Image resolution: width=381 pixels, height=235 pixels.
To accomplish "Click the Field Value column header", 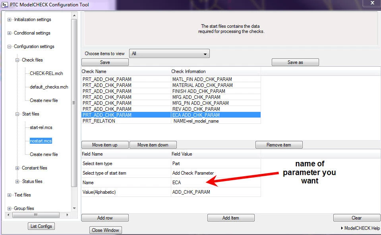I will 216,154.
